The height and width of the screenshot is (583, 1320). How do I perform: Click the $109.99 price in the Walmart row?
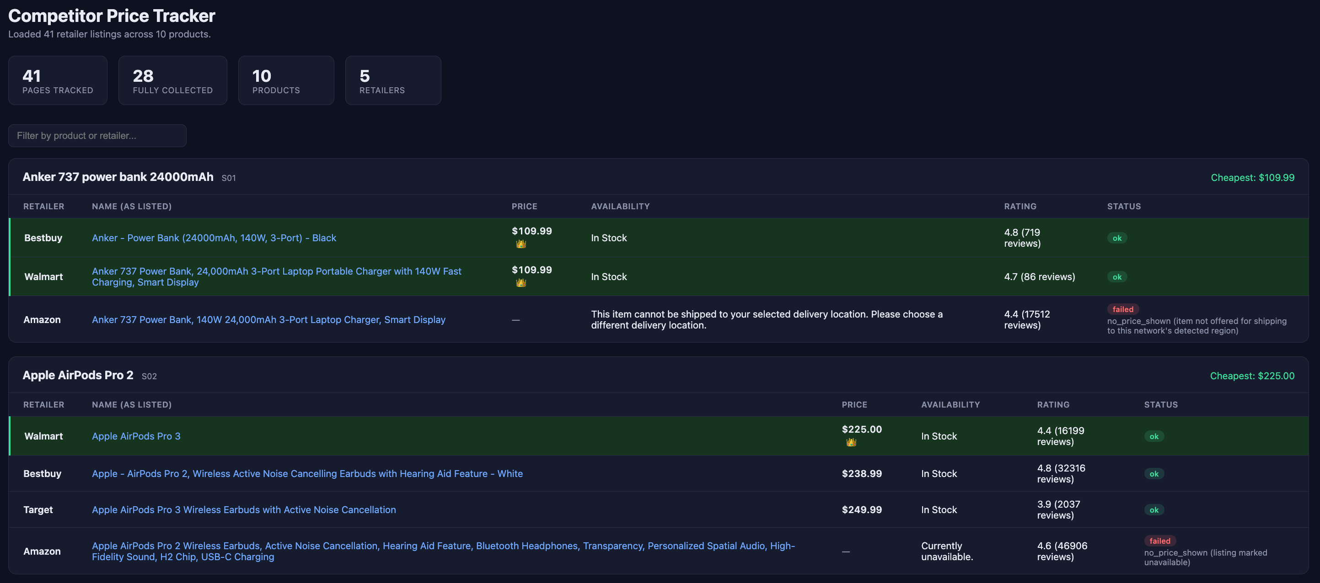tap(531, 270)
